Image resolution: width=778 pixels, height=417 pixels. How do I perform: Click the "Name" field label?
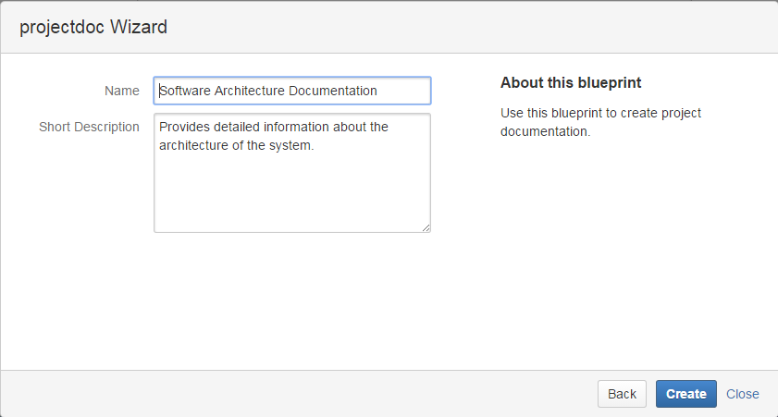122,91
